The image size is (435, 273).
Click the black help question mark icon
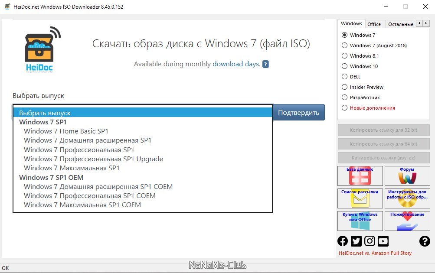(425, 241)
